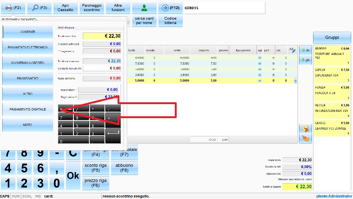The height and width of the screenshot is (199, 353).
Task: Select DIP014 DIPLADENIA V14 product card
Action: 332,75
